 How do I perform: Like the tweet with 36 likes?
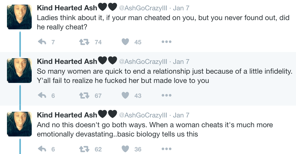pos(125,149)
